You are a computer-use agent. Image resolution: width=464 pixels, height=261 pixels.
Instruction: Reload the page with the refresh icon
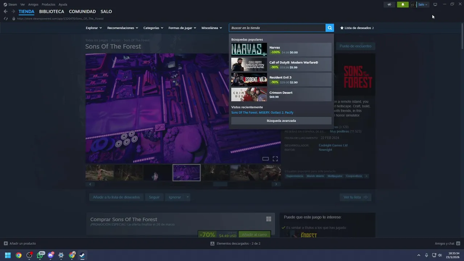click(6, 18)
